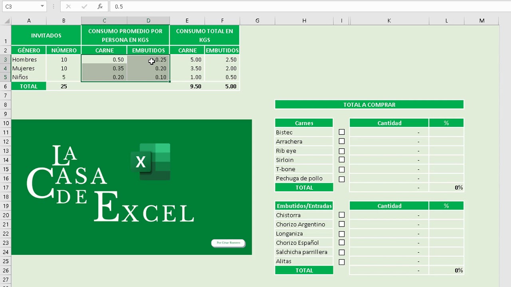Click the total carne value 9.50
511x287 pixels.
coord(187,86)
